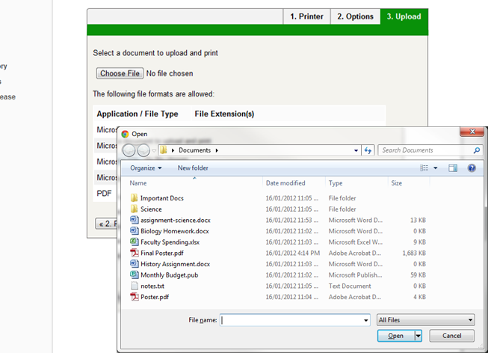Click the change view icon
488x353 pixels.
pos(424,168)
